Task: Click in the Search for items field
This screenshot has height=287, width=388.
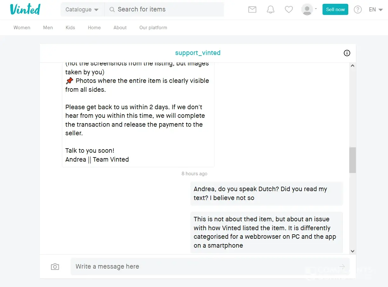Action: (168, 10)
